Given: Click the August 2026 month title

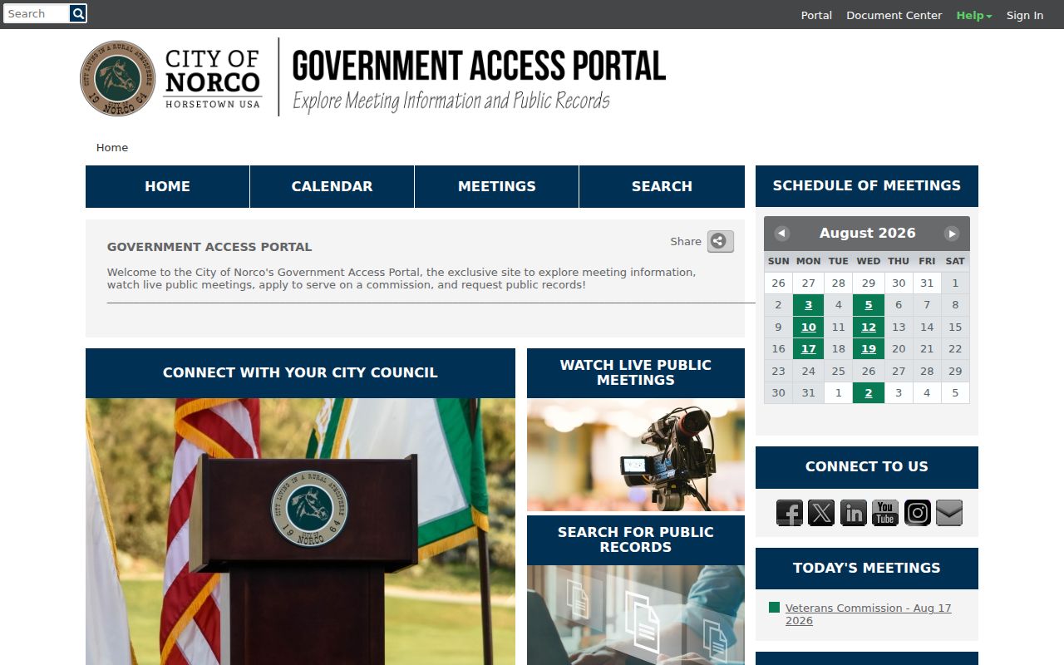Looking at the screenshot, I should (x=867, y=234).
